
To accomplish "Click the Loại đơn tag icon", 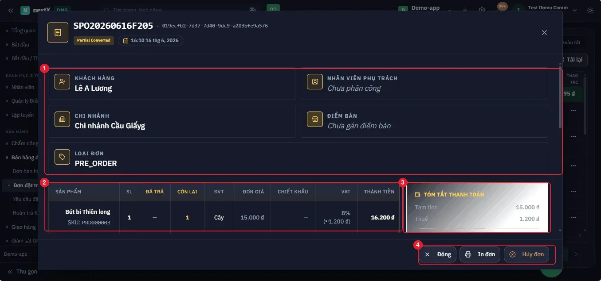I will 62,157.
